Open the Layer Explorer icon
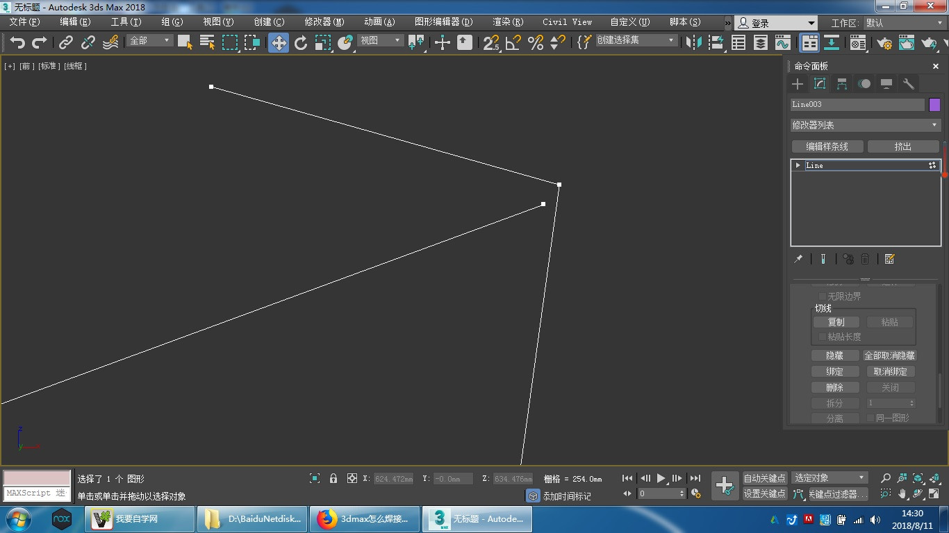 (x=761, y=43)
